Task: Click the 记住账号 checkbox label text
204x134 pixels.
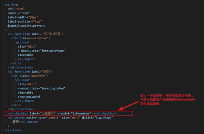Action: click(48, 114)
